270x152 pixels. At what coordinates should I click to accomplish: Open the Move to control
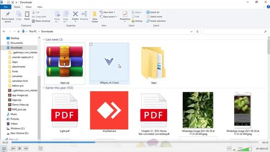click(57, 17)
